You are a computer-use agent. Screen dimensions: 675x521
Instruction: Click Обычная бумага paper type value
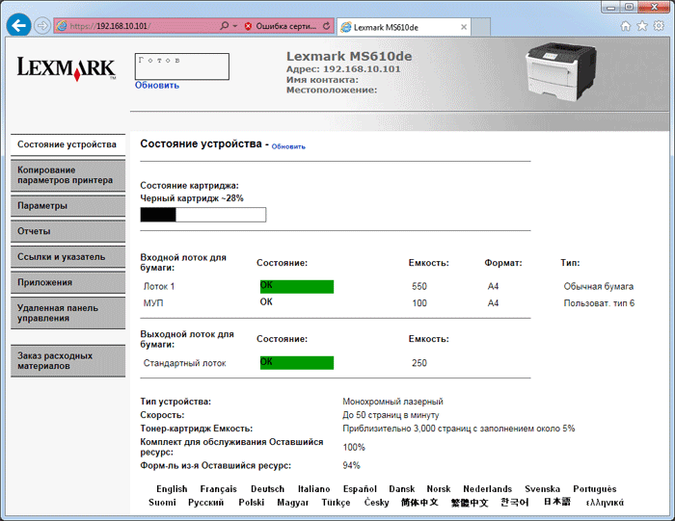(x=599, y=286)
